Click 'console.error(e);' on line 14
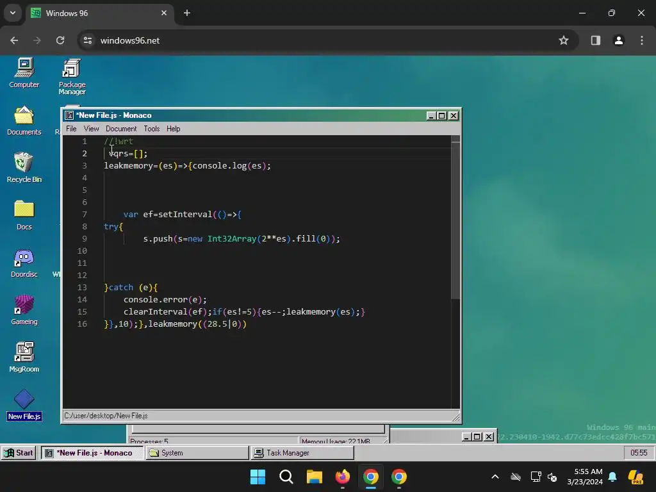The image size is (656, 492). (165, 300)
